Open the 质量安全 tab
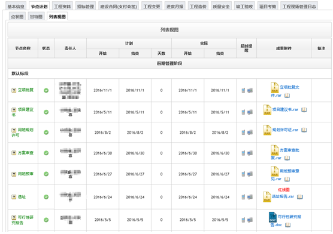 coord(221,7)
